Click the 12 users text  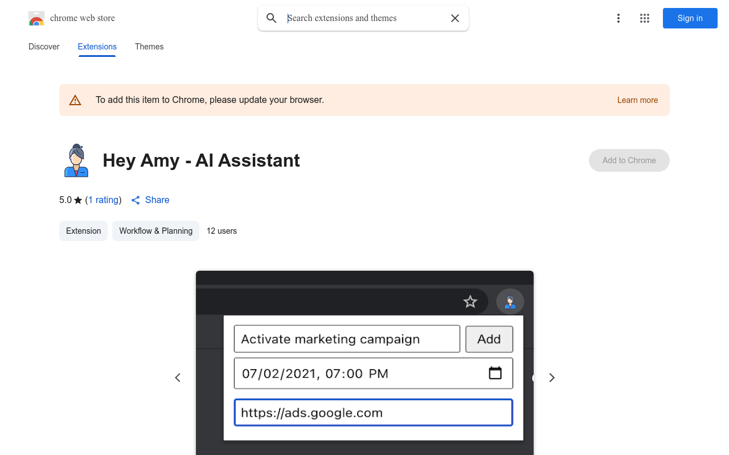tap(222, 231)
